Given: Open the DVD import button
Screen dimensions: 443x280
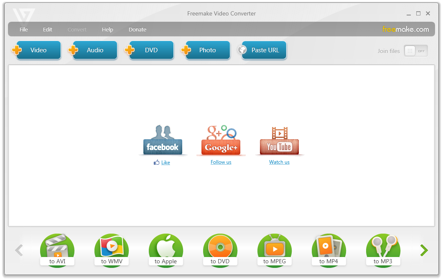Looking at the screenshot, I should (x=150, y=50).
